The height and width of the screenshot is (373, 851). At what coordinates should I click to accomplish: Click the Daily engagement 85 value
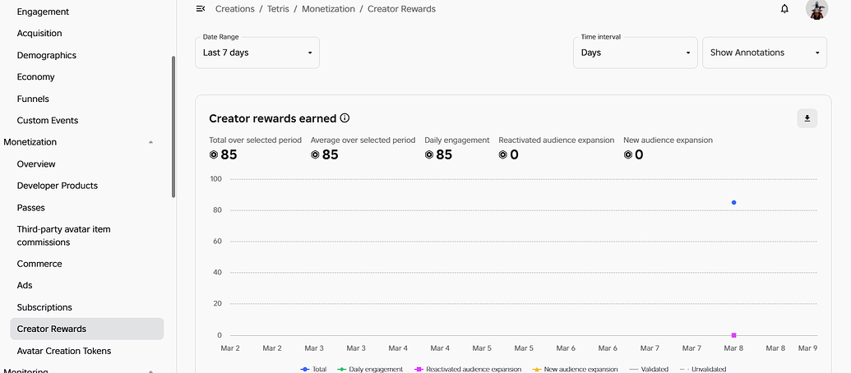438,155
